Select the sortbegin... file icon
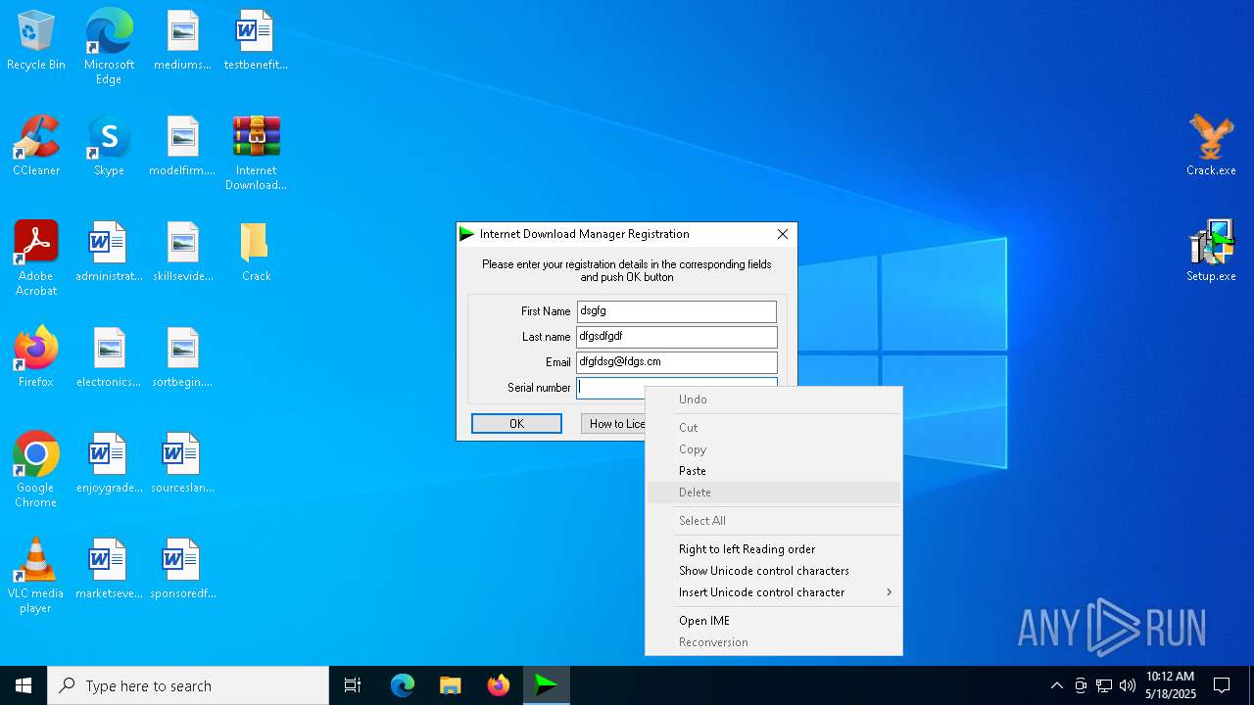The image size is (1254, 705). 182,358
